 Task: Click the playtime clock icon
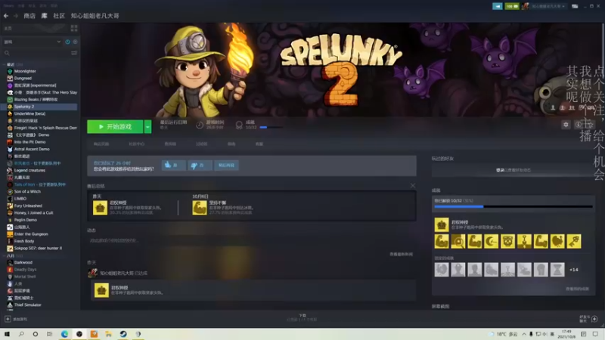200,125
